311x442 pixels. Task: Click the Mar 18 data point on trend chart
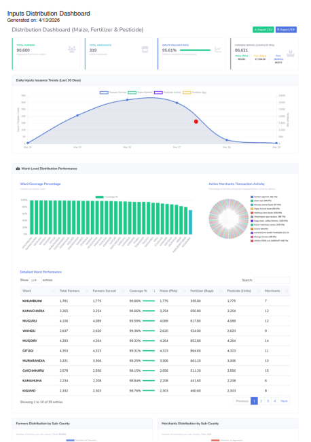tap(227, 140)
